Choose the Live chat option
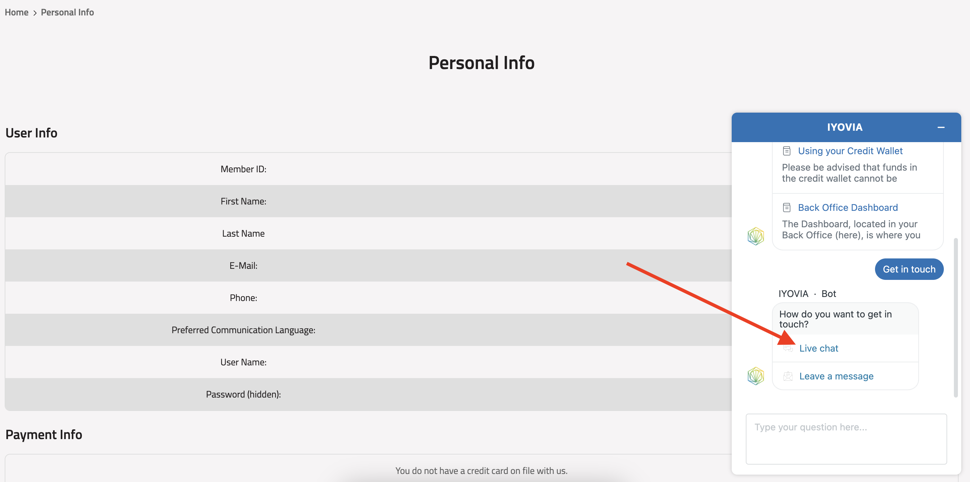Image resolution: width=970 pixels, height=482 pixels. [x=818, y=349]
